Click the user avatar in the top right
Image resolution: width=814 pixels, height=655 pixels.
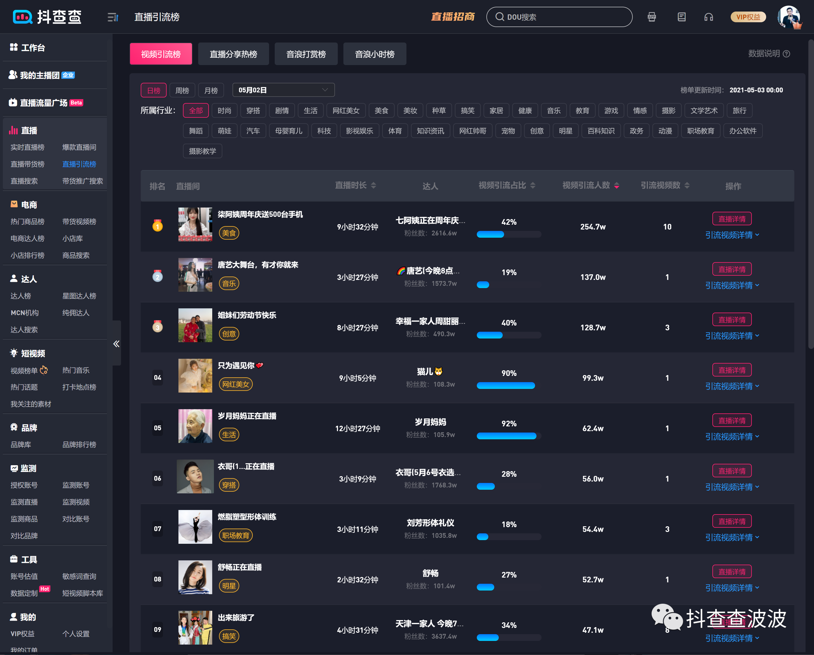coord(789,17)
